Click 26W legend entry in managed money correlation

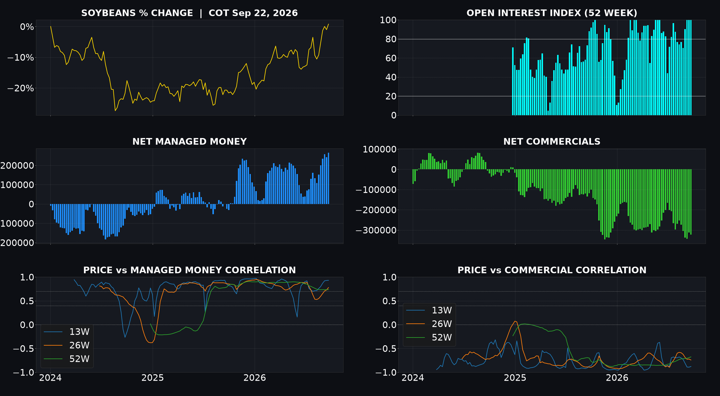point(67,345)
